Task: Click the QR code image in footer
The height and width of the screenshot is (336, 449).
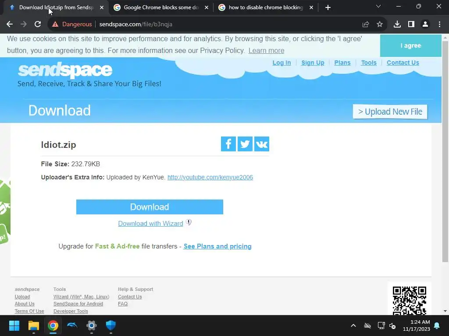Action: pos(410,300)
